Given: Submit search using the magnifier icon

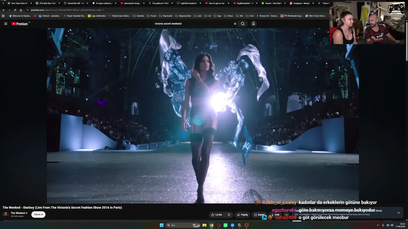Looking at the screenshot, I should (x=243, y=24).
